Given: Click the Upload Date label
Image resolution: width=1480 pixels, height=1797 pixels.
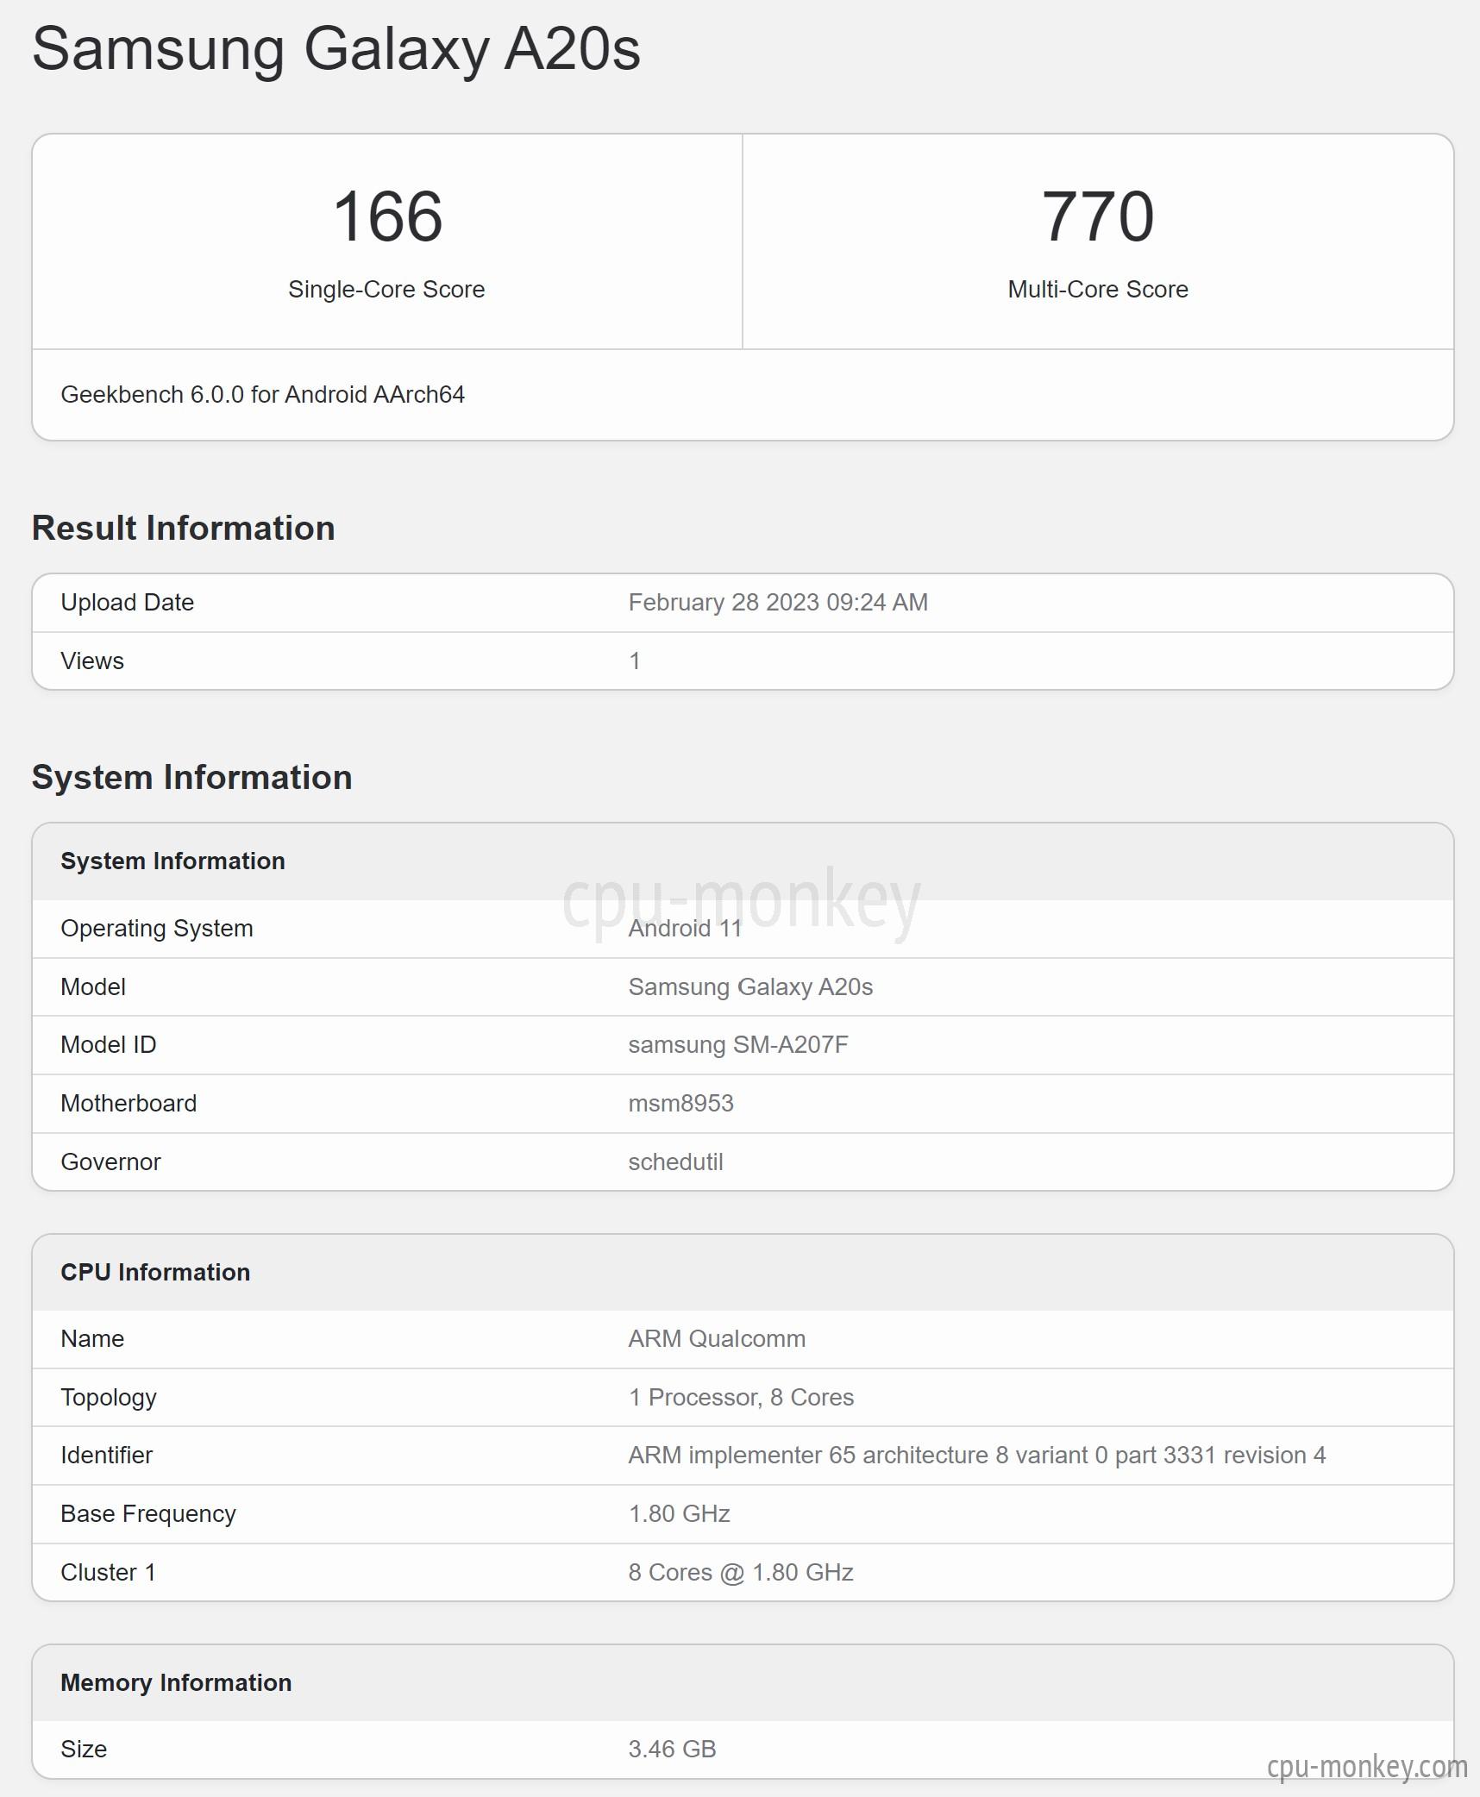Looking at the screenshot, I should point(128,603).
